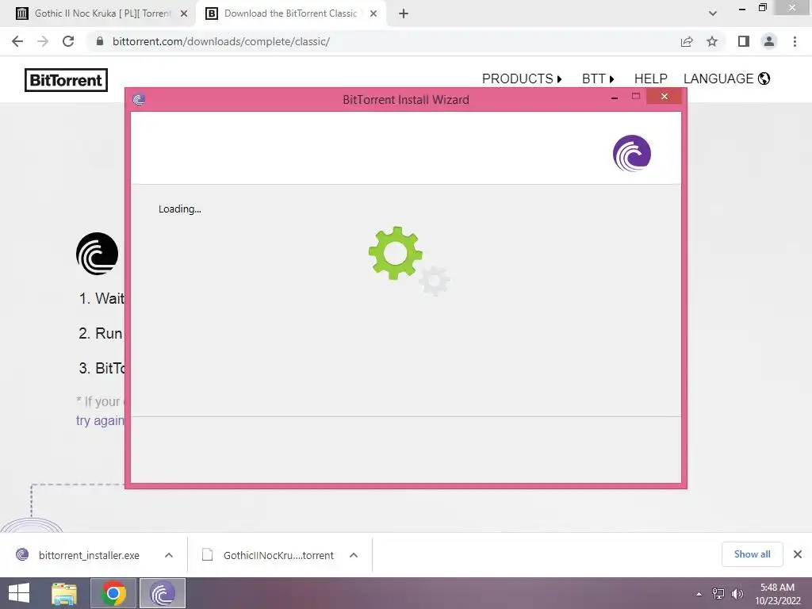The image size is (812, 609).
Task: Reload the BitTorrent download page
Action: point(68,41)
